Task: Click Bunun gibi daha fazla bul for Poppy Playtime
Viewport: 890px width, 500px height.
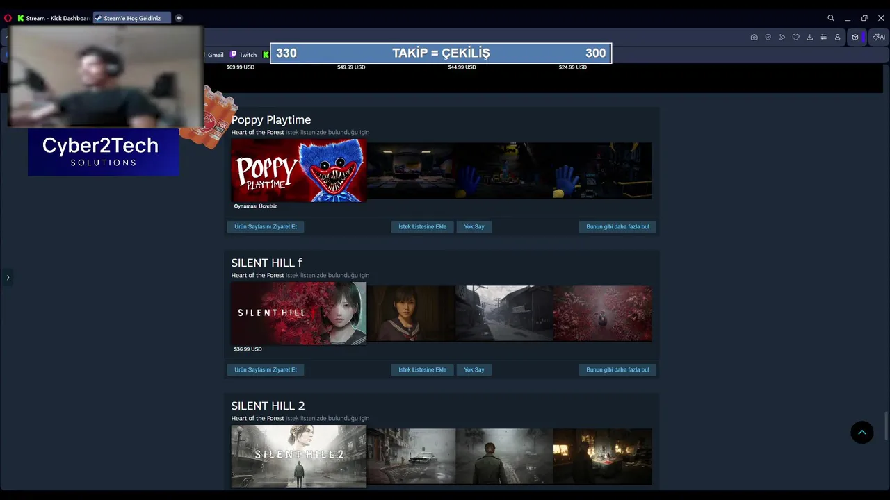Action: click(x=617, y=226)
